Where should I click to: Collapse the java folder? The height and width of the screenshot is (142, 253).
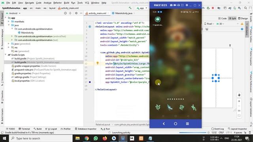(9, 25)
